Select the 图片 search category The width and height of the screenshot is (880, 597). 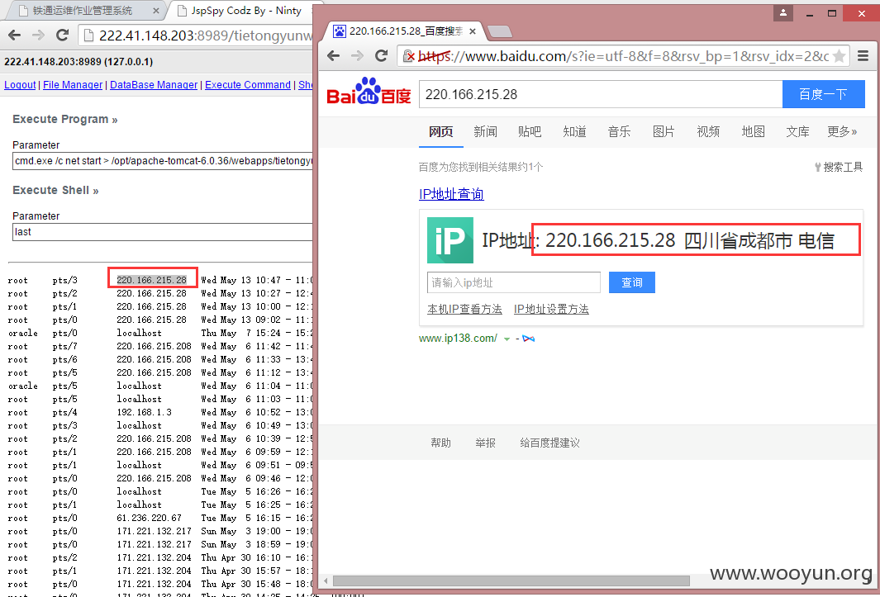(x=664, y=132)
